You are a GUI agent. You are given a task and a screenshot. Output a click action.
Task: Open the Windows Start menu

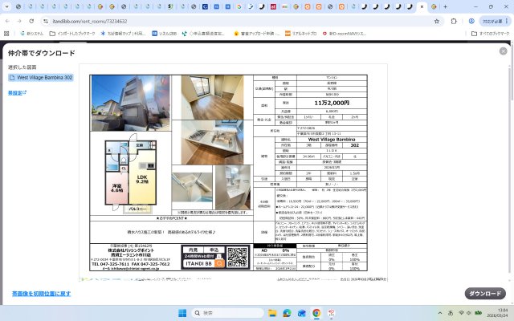point(182,312)
